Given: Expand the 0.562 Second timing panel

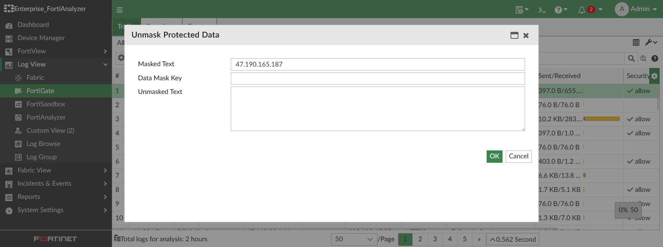Looking at the screenshot, I should (513, 239).
